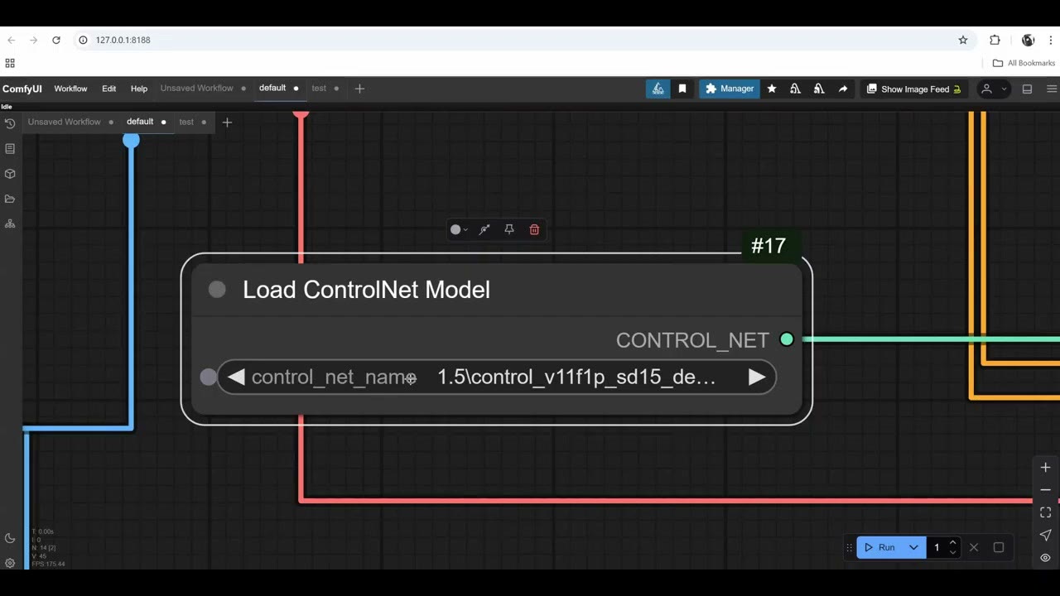Viewport: 1060px width, 596px height.
Task: Open the user account dropdown
Action: [x=994, y=89]
